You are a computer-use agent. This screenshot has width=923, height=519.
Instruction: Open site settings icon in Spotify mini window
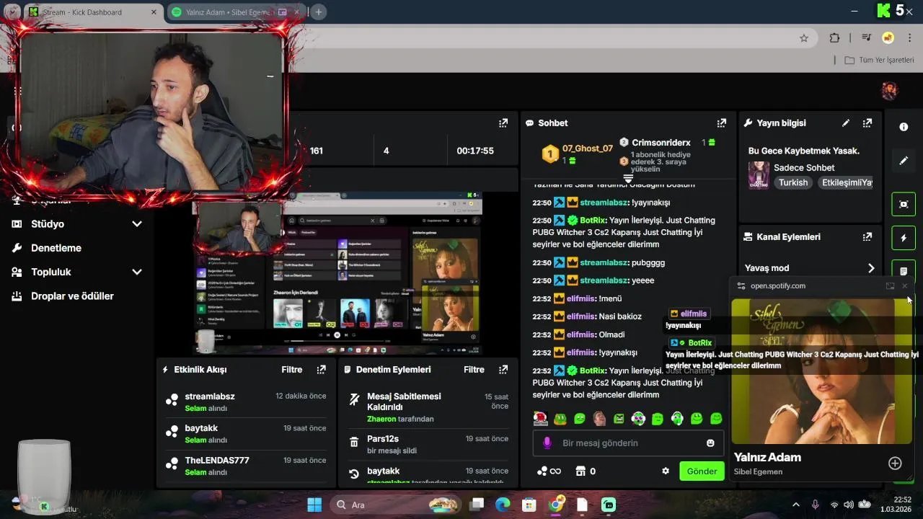coord(741,286)
